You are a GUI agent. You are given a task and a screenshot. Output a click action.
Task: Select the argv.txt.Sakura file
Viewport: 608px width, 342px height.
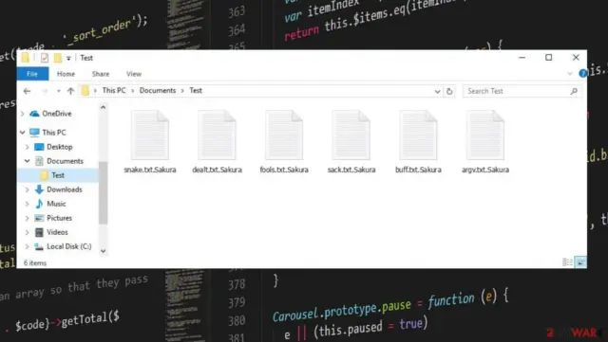coord(485,141)
